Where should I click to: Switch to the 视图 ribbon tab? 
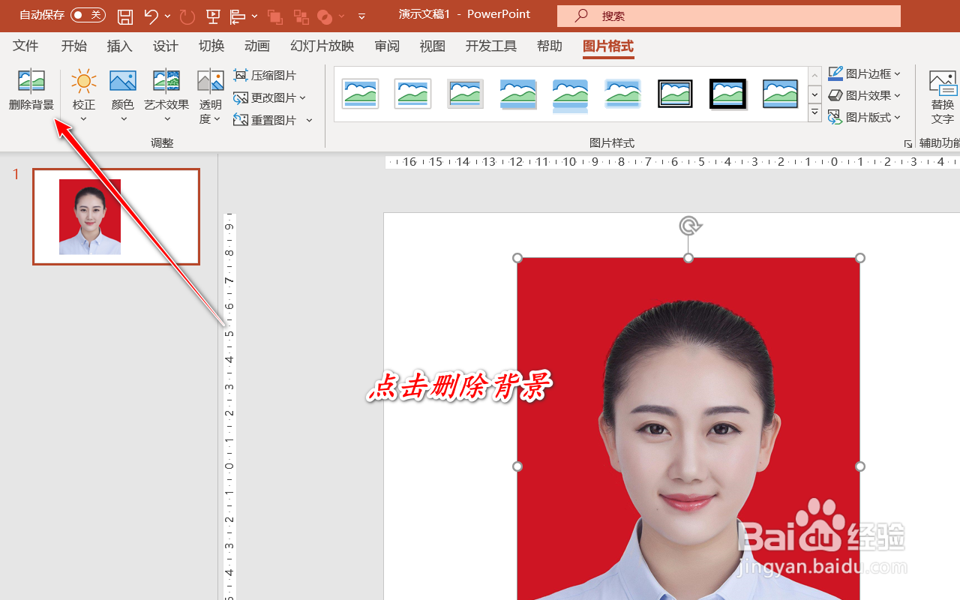tap(432, 46)
